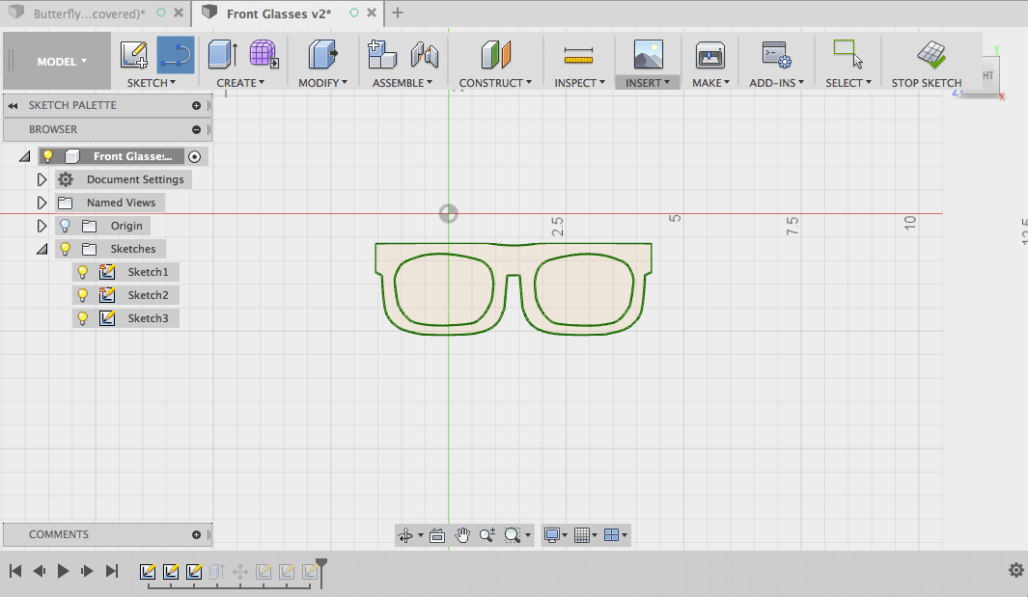Screen dimensions: 1028x597
Task: Open a new design tab with plus button
Action: click(398, 14)
